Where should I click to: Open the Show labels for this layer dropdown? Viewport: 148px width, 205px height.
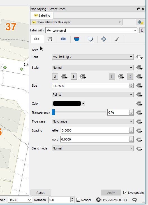point(76,22)
